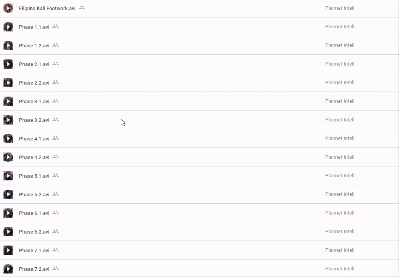Click the Phase 7.1.avi play thumbnail
399x277 pixels.
pos(8,250)
